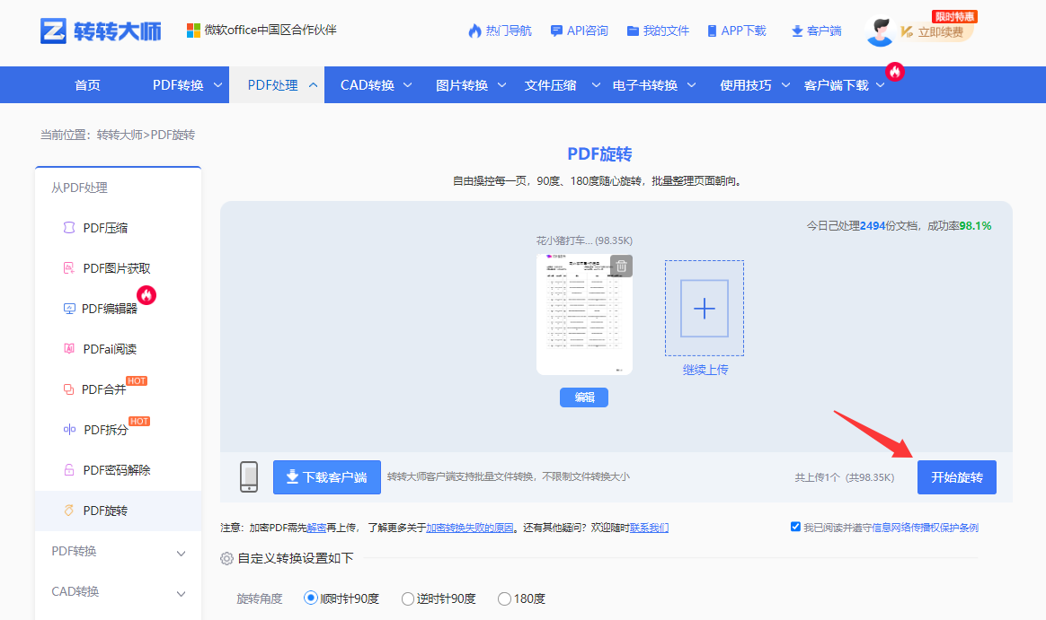
Task: Click the PDF压缩 sidebar icon
Action: pyautogui.click(x=68, y=228)
